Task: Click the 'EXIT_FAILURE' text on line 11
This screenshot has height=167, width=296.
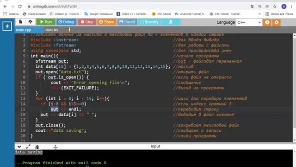Action: coord(79,88)
